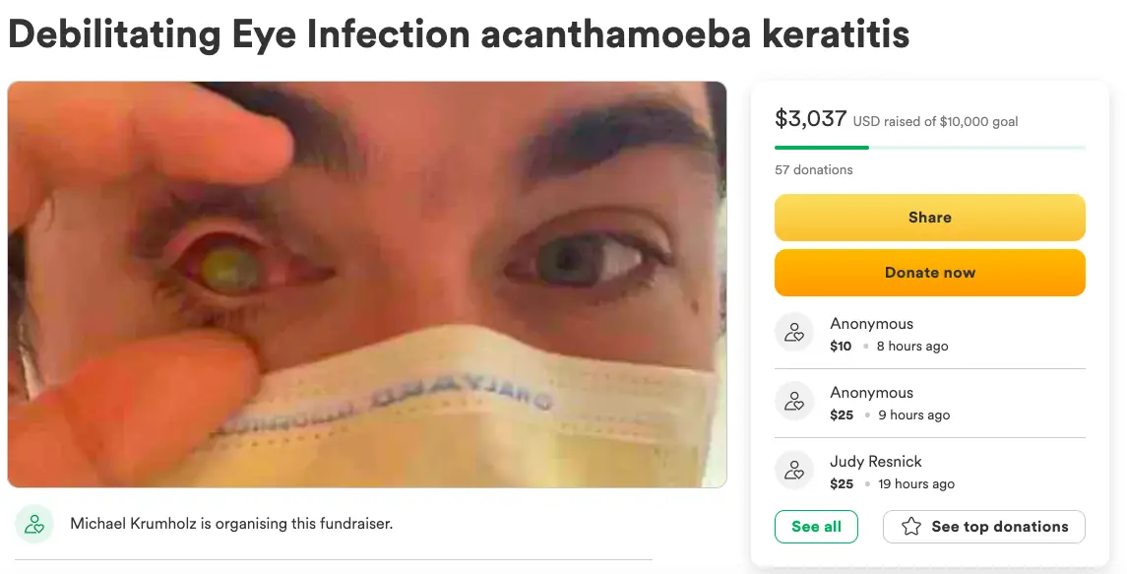Image resolution: width=1127 pixels, height=574 pixels.
Task: Open the fundraiser's main eye infection photo
Action: (366, 284)
